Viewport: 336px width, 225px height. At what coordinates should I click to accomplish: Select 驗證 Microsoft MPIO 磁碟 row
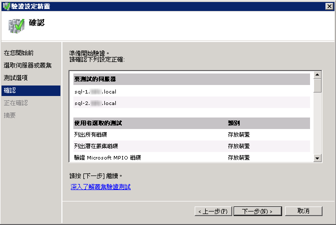(192, 157)
